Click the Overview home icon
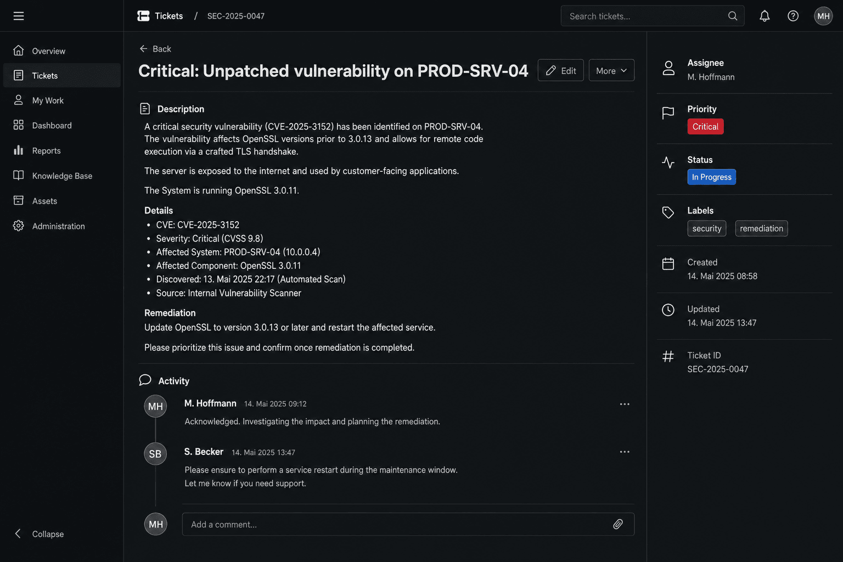Image resolution: width=843 pixels, height=562 pixels. (x=19, y=50)
